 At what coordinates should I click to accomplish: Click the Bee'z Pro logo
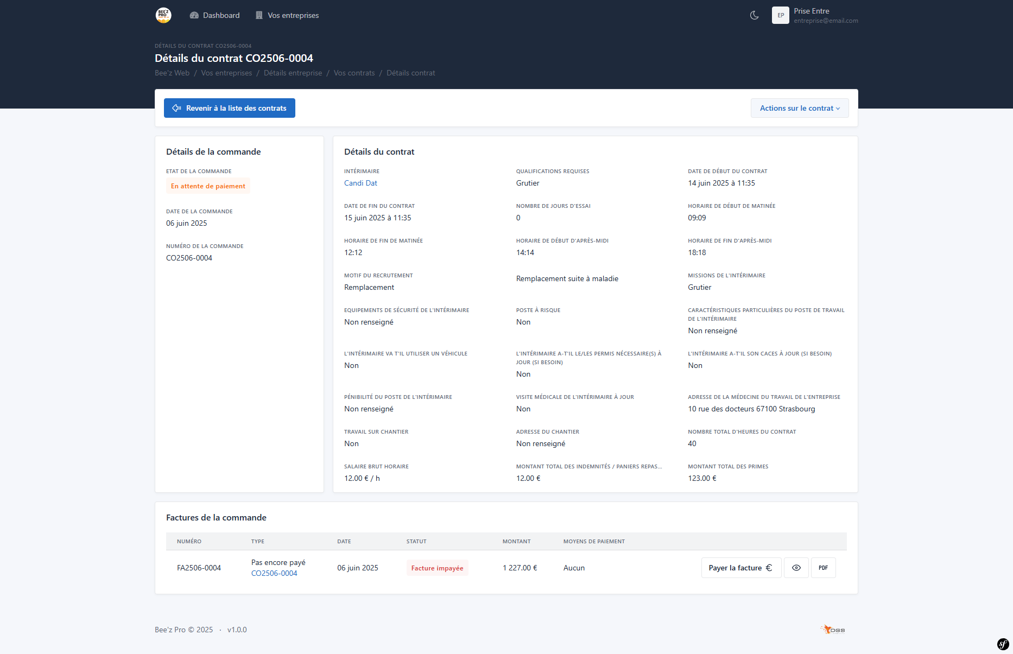(x=163, y=15)
